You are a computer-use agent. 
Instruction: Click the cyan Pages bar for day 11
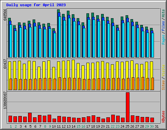(x=60, y=37)
